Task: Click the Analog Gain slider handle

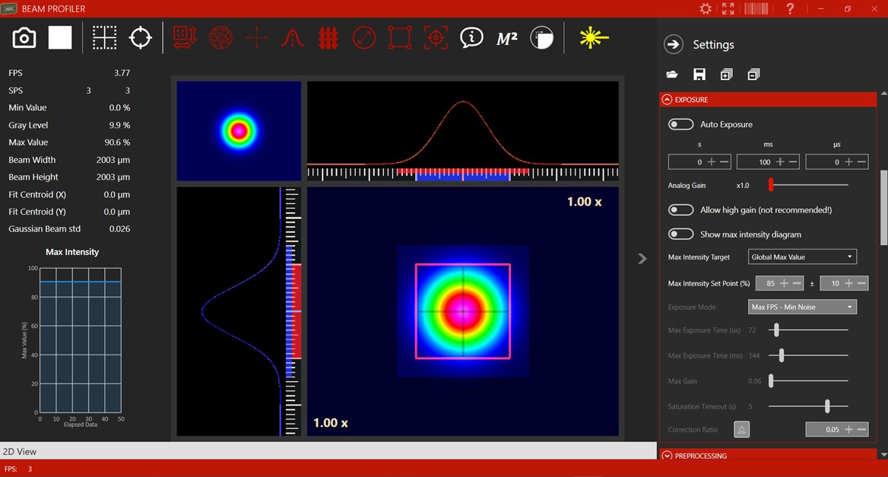Action: point(771,185)
